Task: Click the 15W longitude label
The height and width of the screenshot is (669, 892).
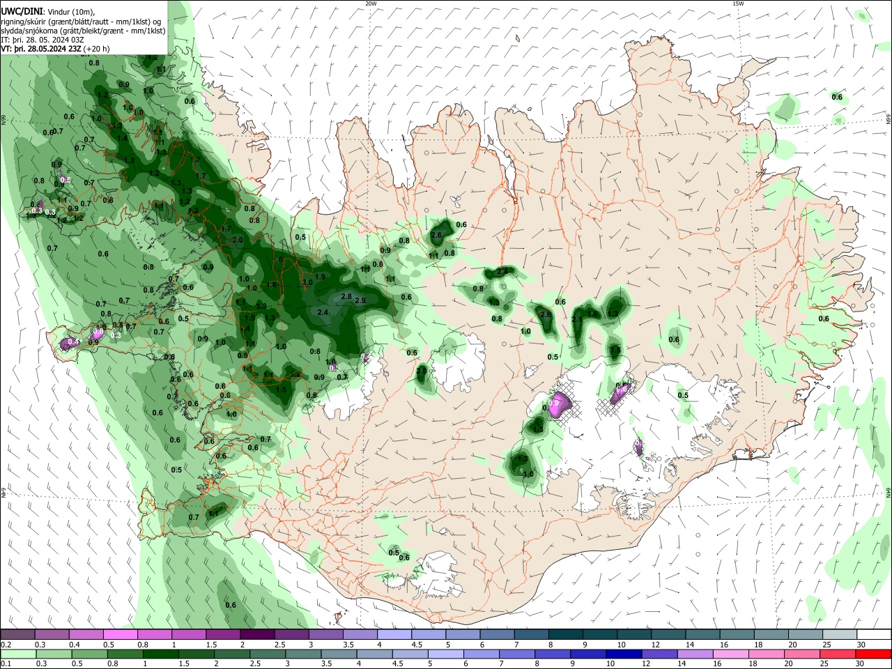Action: (x=738, y=3)
